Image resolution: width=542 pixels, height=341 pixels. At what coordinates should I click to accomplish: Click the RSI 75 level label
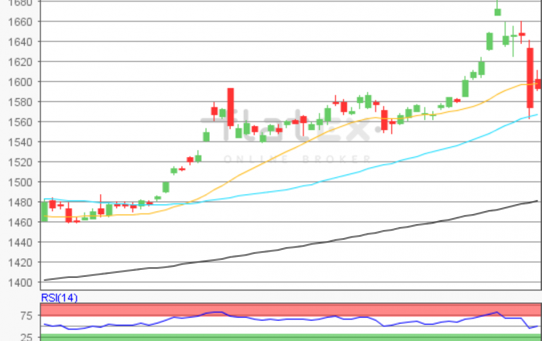coord(24,315)
